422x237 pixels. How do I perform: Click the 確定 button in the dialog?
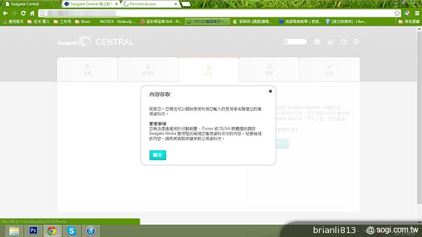point(158,155)
